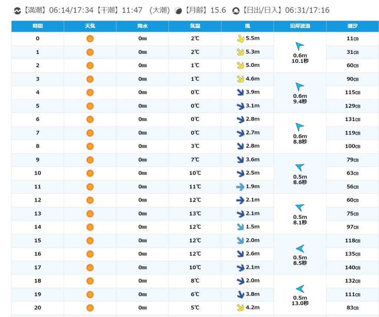This screenshot has height=317, width=379.
Task: Click the light blue wind arrow at 1.5m
Action: coord(240,227)
